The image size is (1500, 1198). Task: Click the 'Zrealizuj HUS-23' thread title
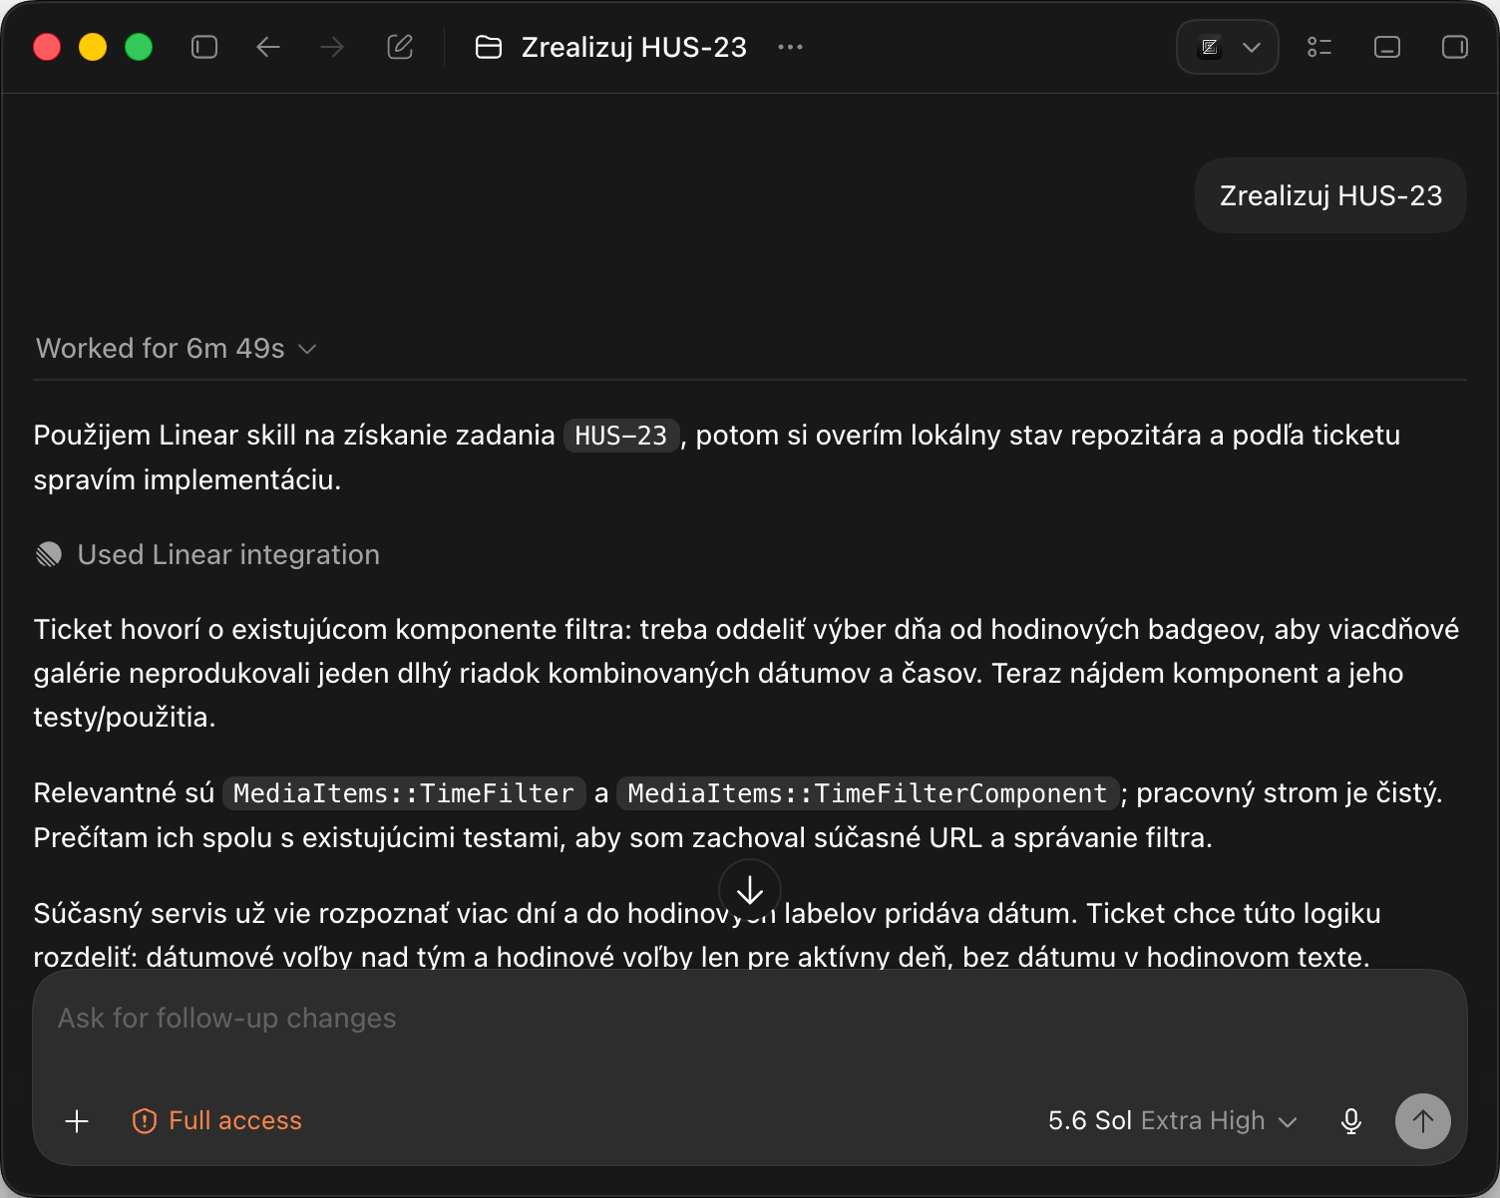[634, 47]
